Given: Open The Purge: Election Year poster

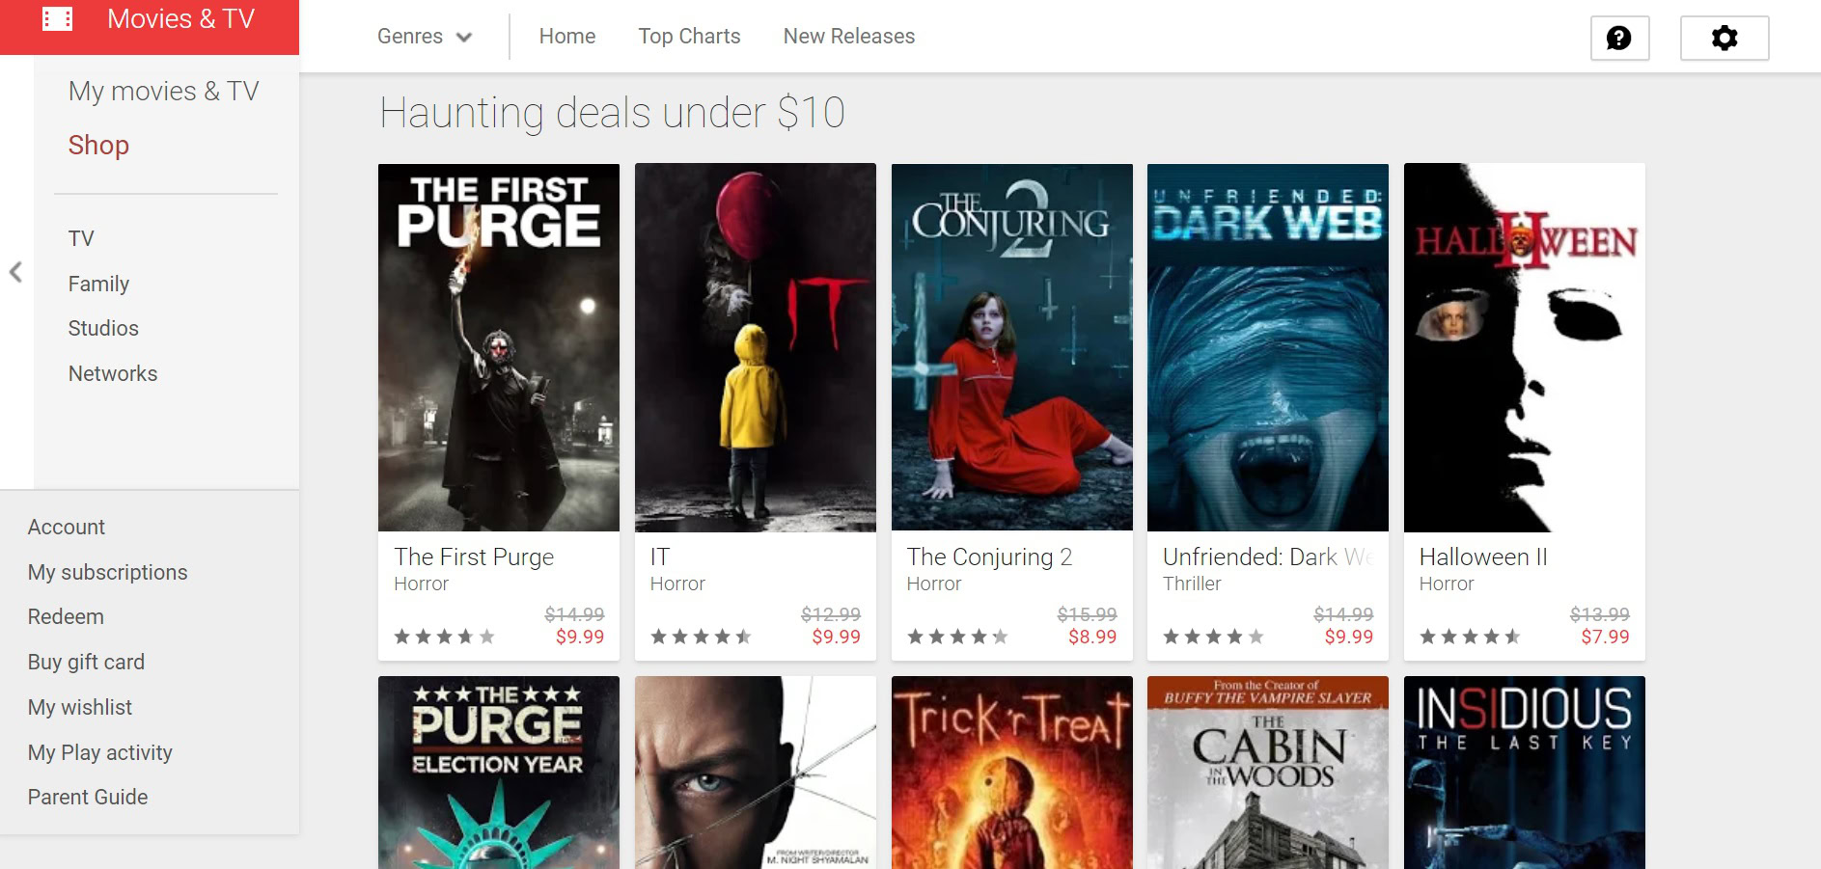Looking at the screenshot, I should (499, 773).
